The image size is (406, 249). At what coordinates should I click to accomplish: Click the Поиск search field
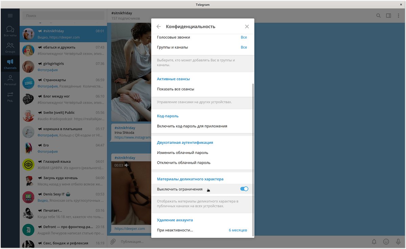pos(63,16)
